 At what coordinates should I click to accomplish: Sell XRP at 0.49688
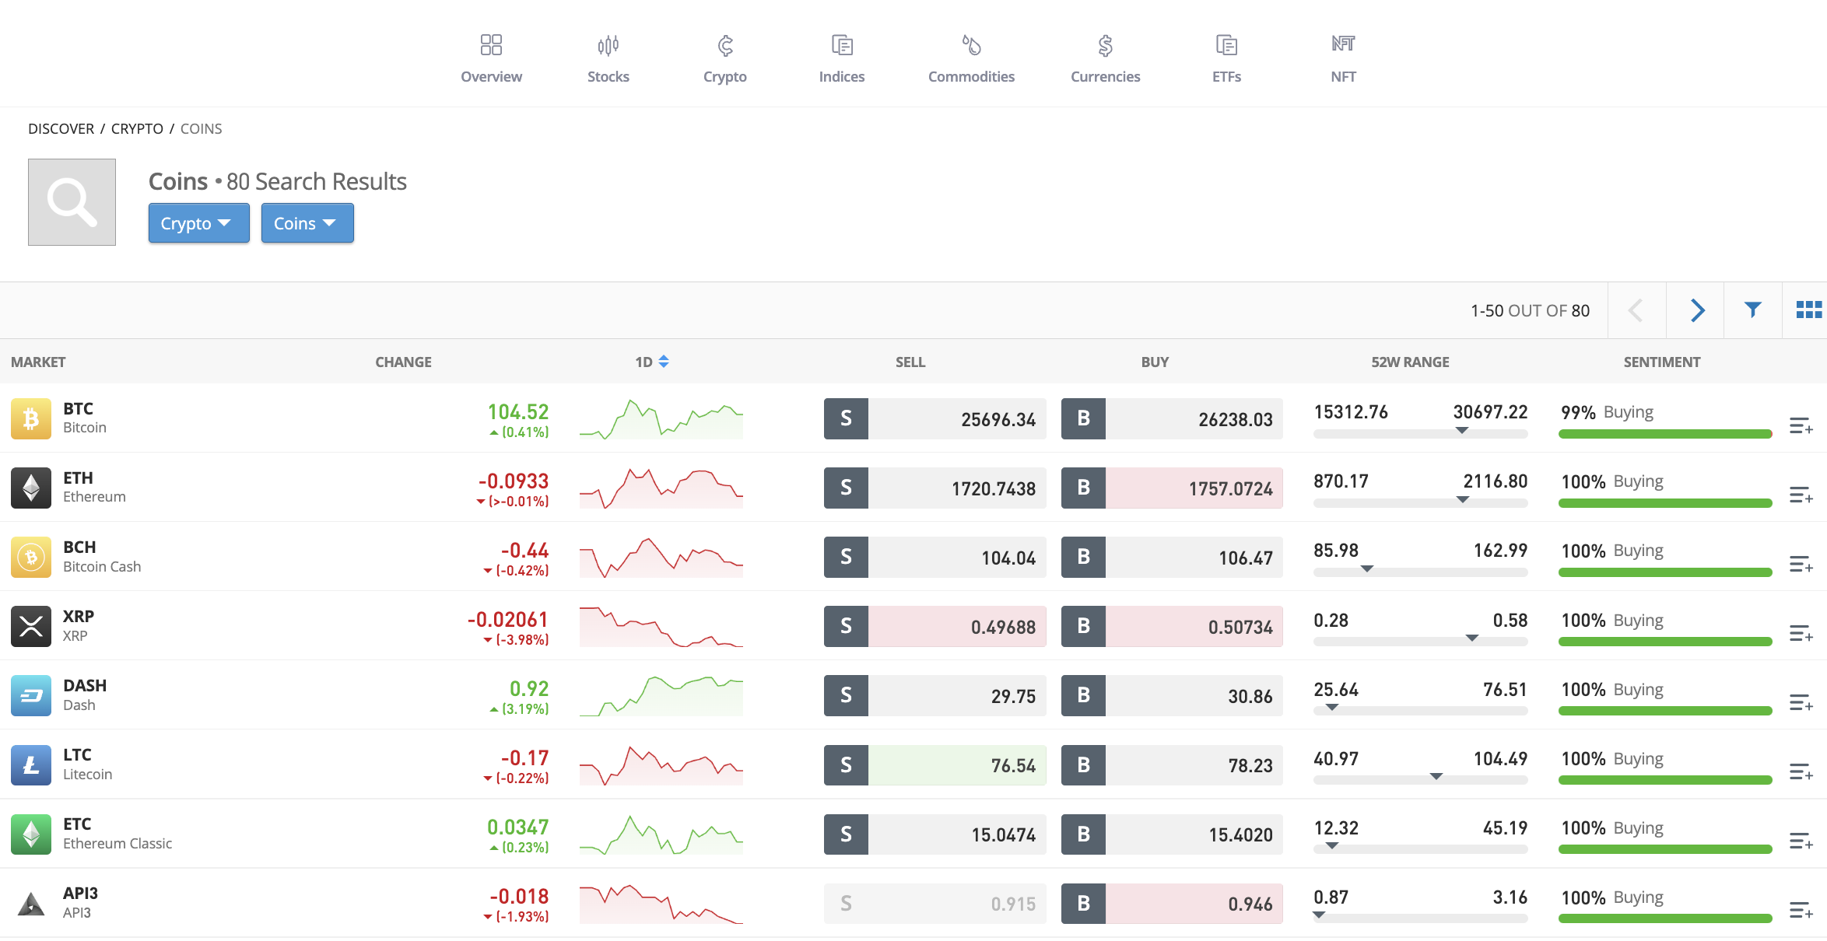click(x=935, y=626)
